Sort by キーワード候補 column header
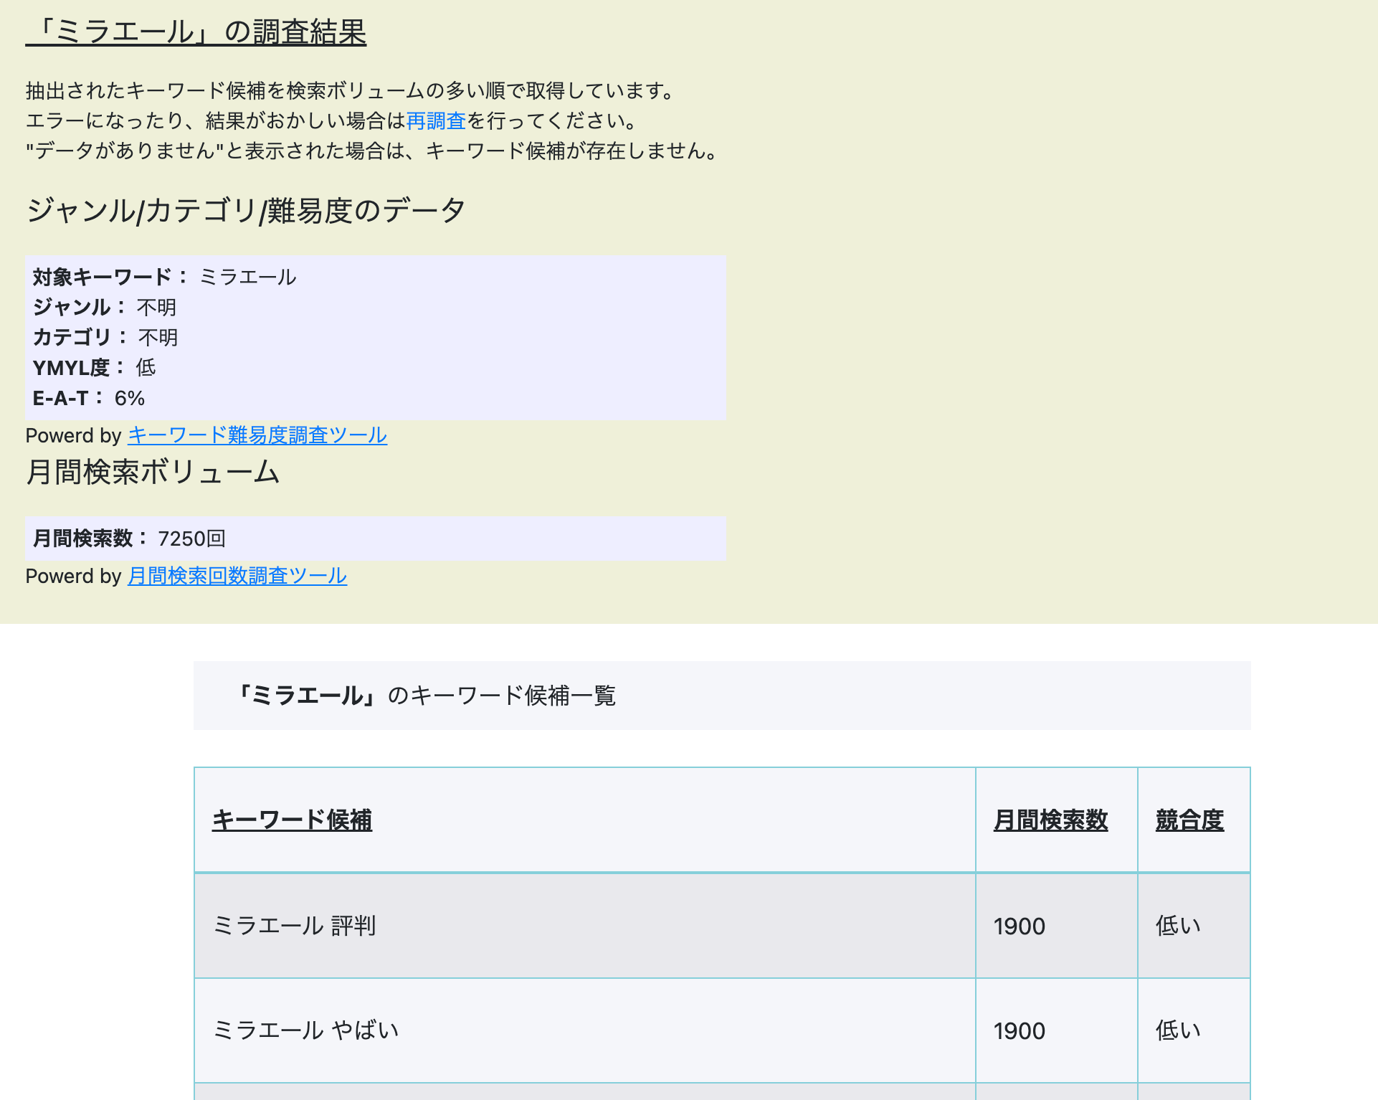The image size is (1378, 1100). 292,820
